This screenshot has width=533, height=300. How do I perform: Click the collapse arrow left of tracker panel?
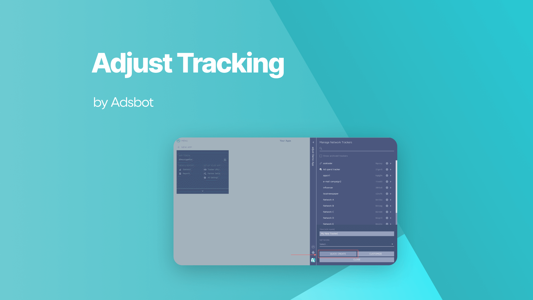pos(313,142)
